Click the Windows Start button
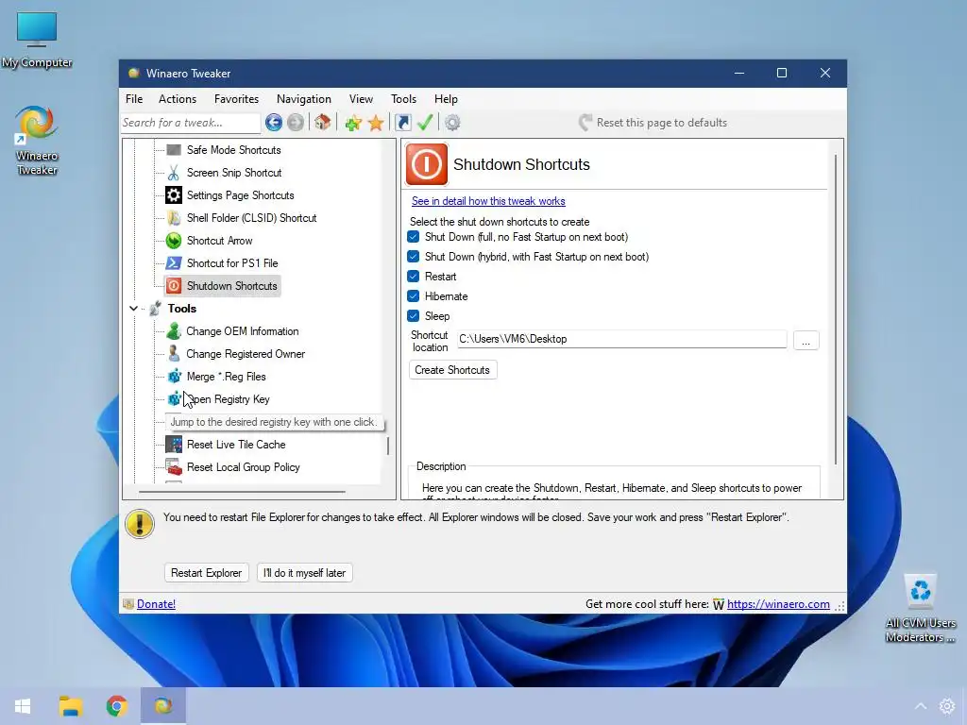Image resolution: width=967 pixels, height=725 pixels. click(x=23, y=706)
